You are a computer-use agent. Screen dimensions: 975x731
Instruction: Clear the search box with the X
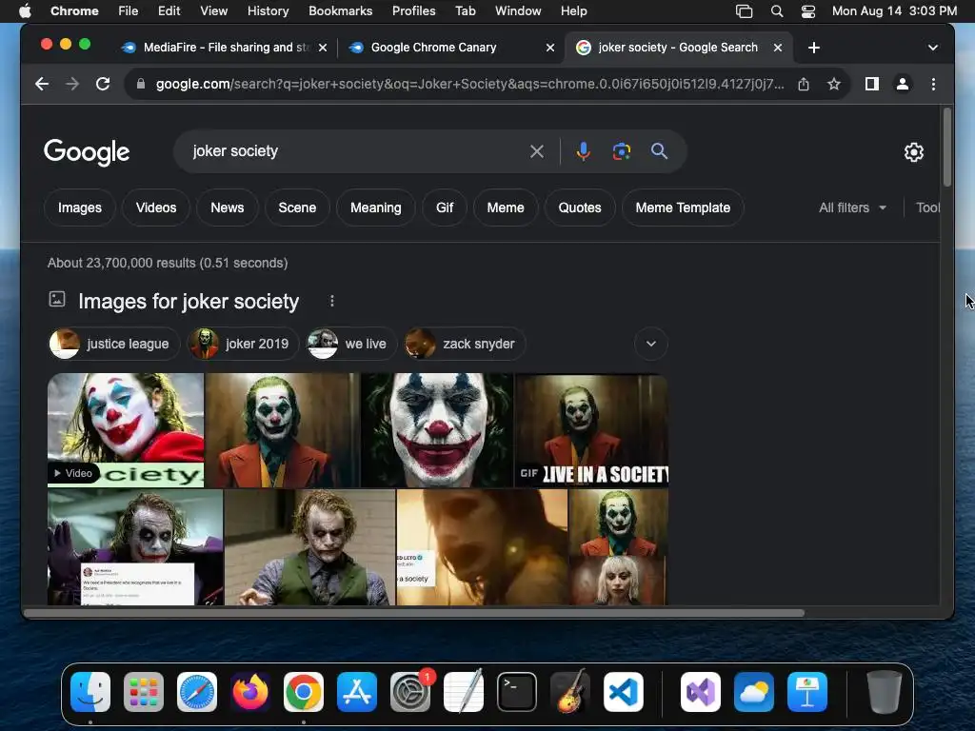(x=537, y=151)
